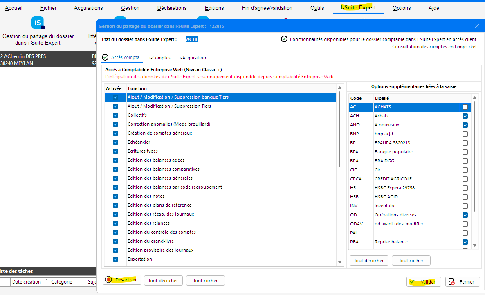Uncheck the Collectifs function checkbox
The height and width of the screenshot is (295, 485).
[115, 115]
